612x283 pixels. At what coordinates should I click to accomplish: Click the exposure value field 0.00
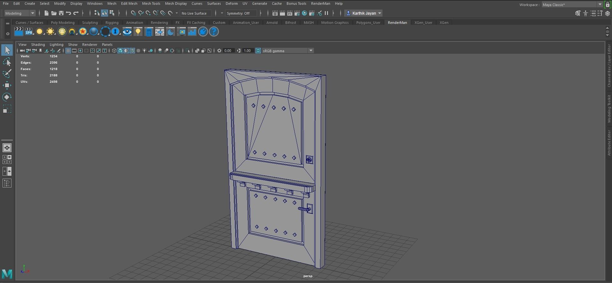[228, 51]
